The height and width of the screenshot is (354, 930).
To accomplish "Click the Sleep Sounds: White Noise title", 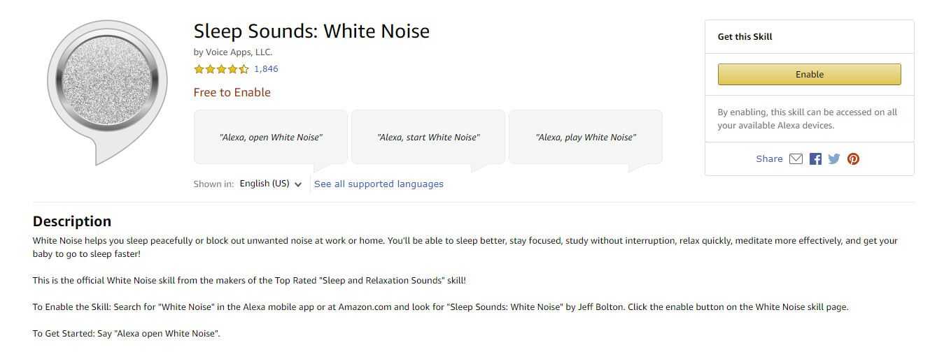I will pyautogui.click(x=311, y=31).
